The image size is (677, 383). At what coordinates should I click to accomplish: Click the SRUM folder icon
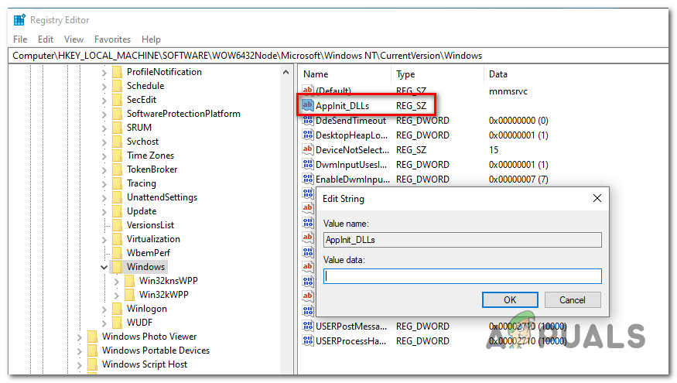click(117, 128)
